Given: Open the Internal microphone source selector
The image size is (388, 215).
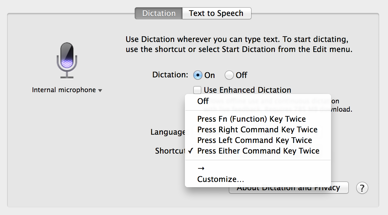Looking at the screenshot, I should (x=67, y=90).
